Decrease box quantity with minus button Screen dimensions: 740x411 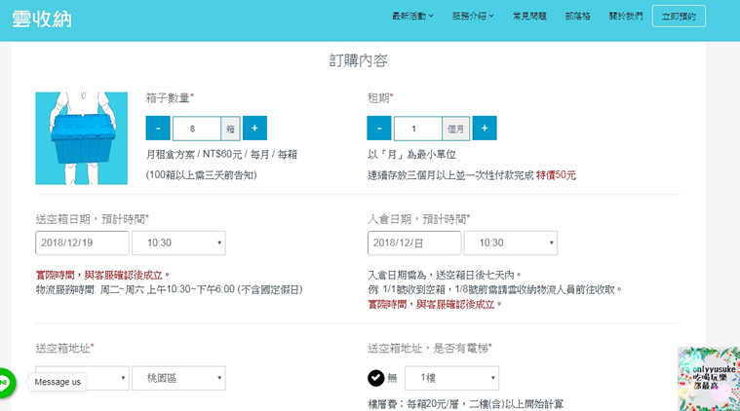click(x=158, y=129)
